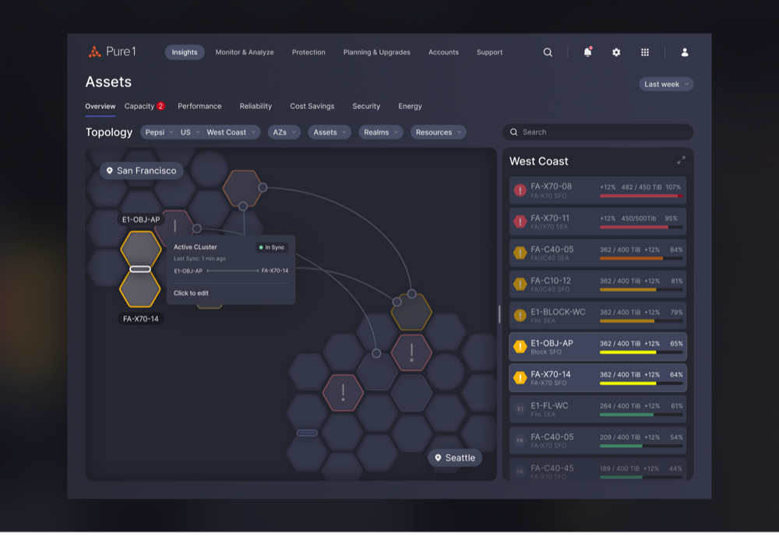779x536 pixels.
Task: Switch to the Performance tab
Action: coord(199,107)
